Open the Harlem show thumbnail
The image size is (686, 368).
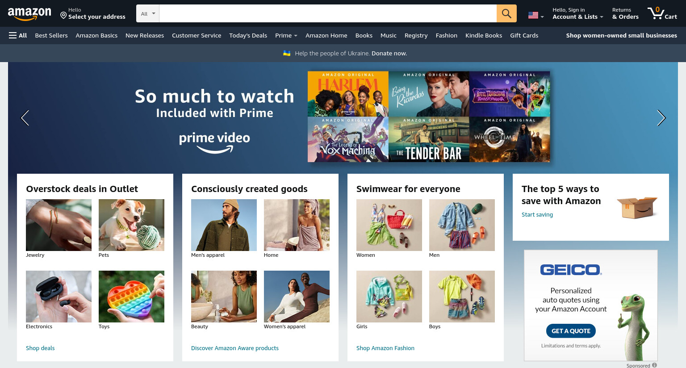(348, 94)
